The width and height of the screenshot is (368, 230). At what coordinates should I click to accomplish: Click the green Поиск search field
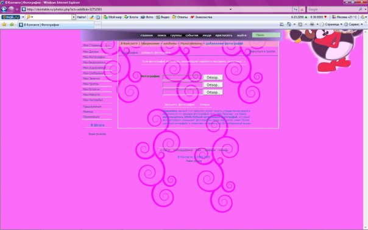(x=266, y=35)
